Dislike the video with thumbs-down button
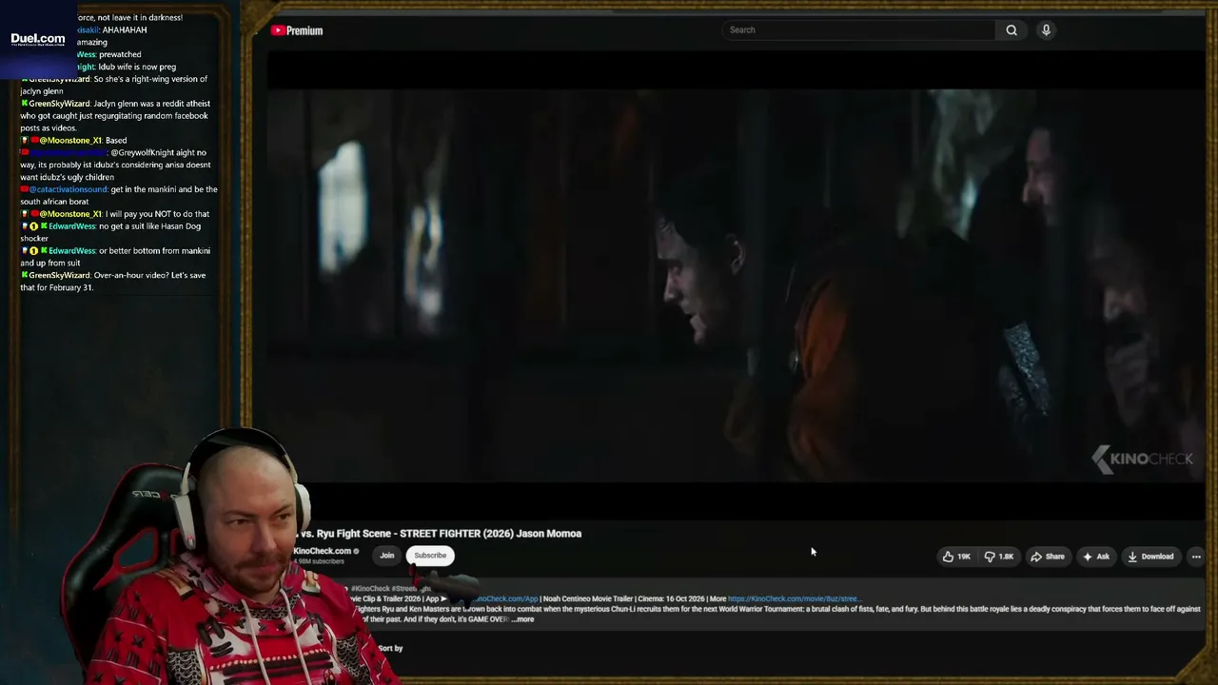Screen dimensions: 1218x685 pos(999,557)
